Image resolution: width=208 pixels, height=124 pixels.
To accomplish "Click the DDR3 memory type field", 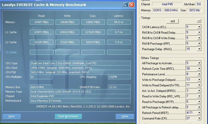I will pyautogui.click(x=157, y=10).
